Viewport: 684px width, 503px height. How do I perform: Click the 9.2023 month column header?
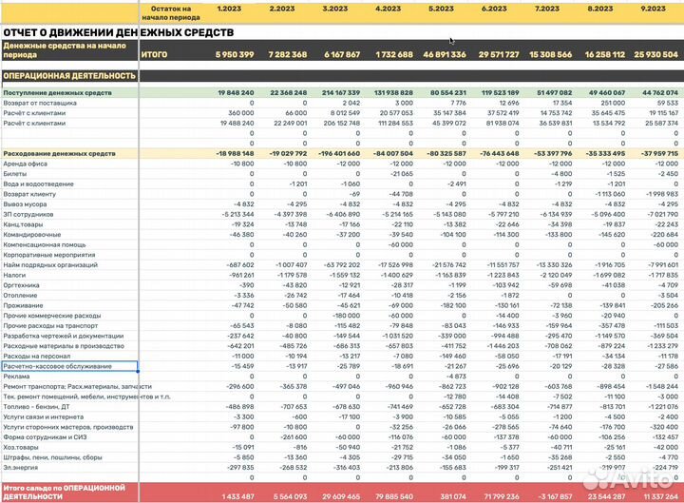click(655, 8)
